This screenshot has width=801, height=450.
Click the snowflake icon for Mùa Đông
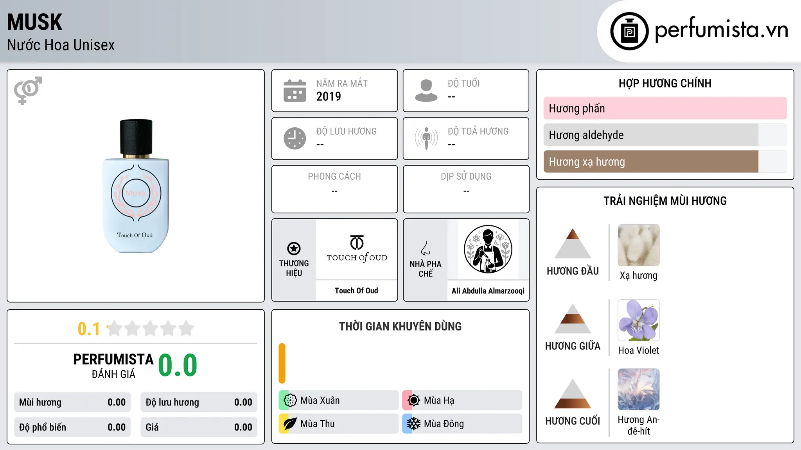coord(414,424)
